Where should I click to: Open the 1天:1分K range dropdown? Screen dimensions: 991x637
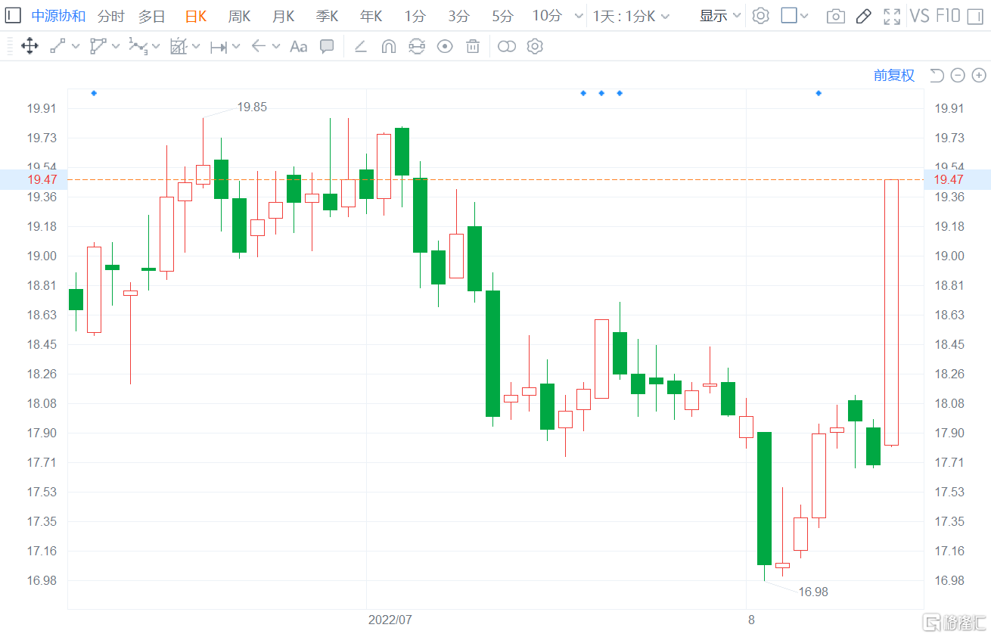point(629,16)
